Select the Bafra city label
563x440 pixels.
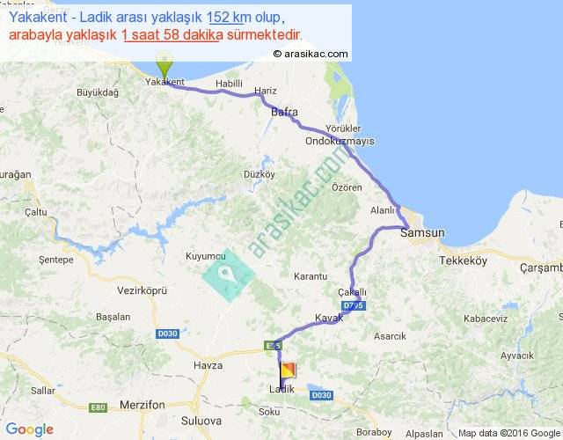284,112
